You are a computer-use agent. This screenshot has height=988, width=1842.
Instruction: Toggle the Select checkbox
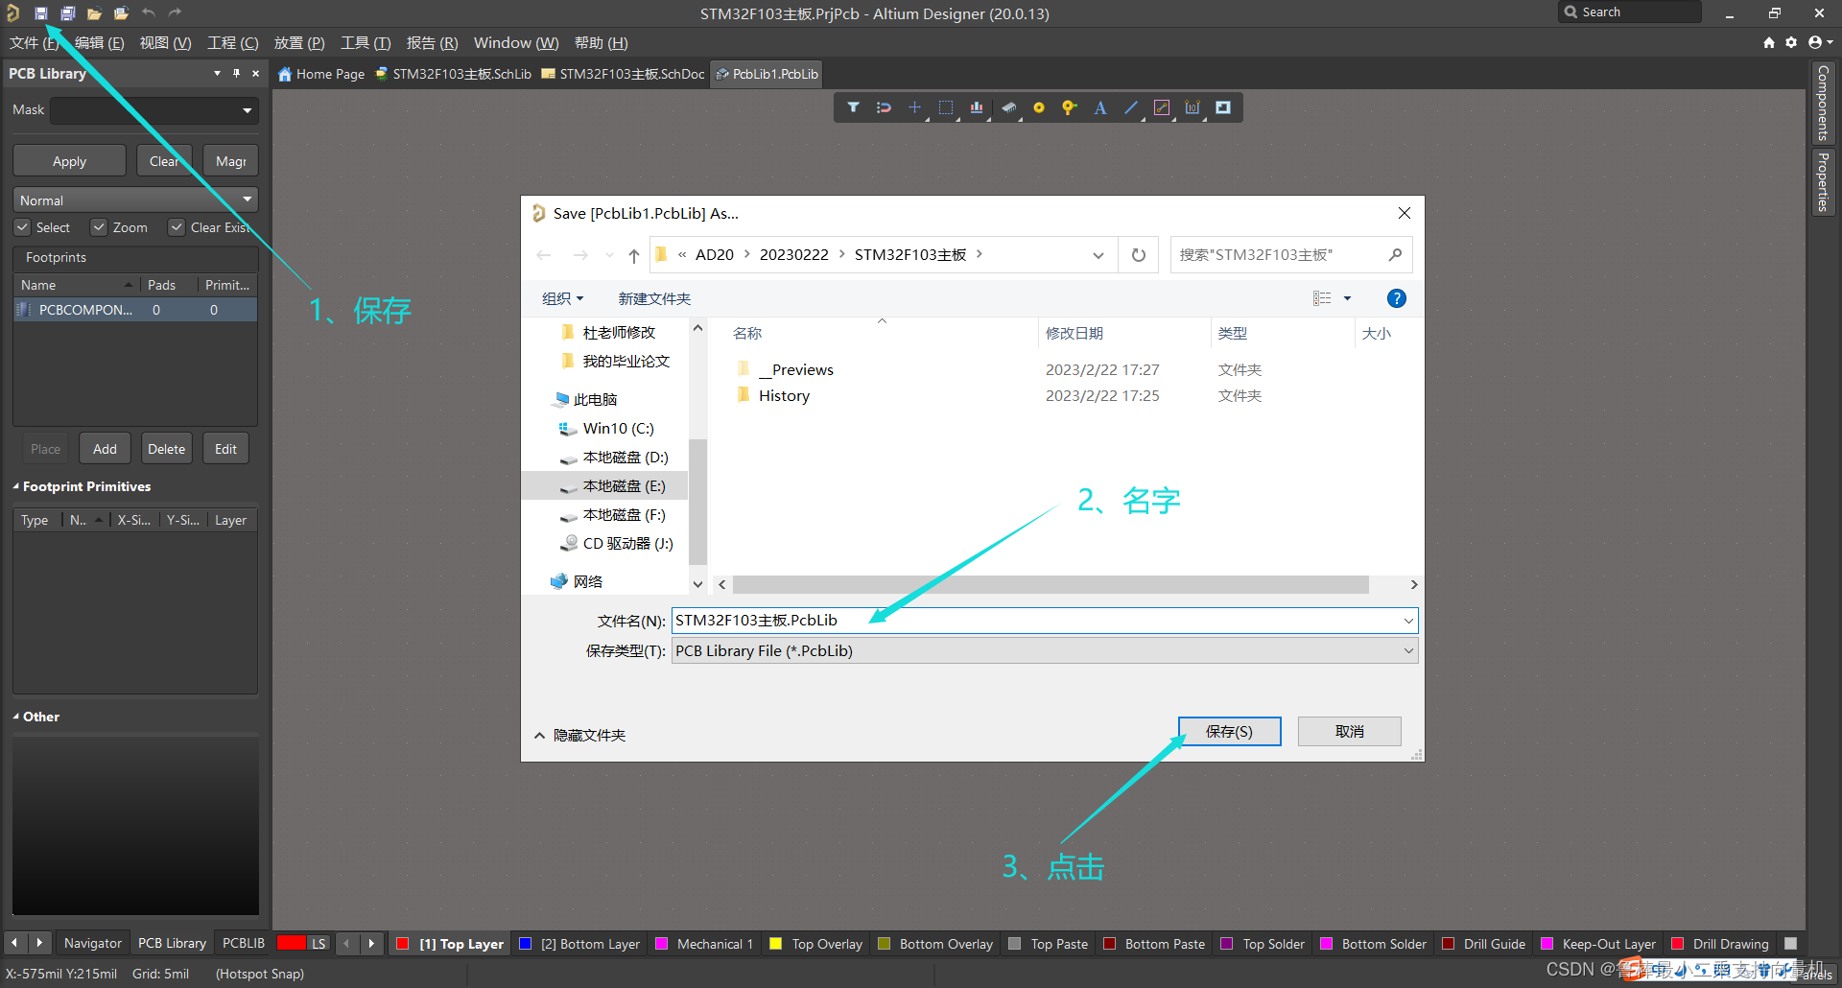pos(22,227)
